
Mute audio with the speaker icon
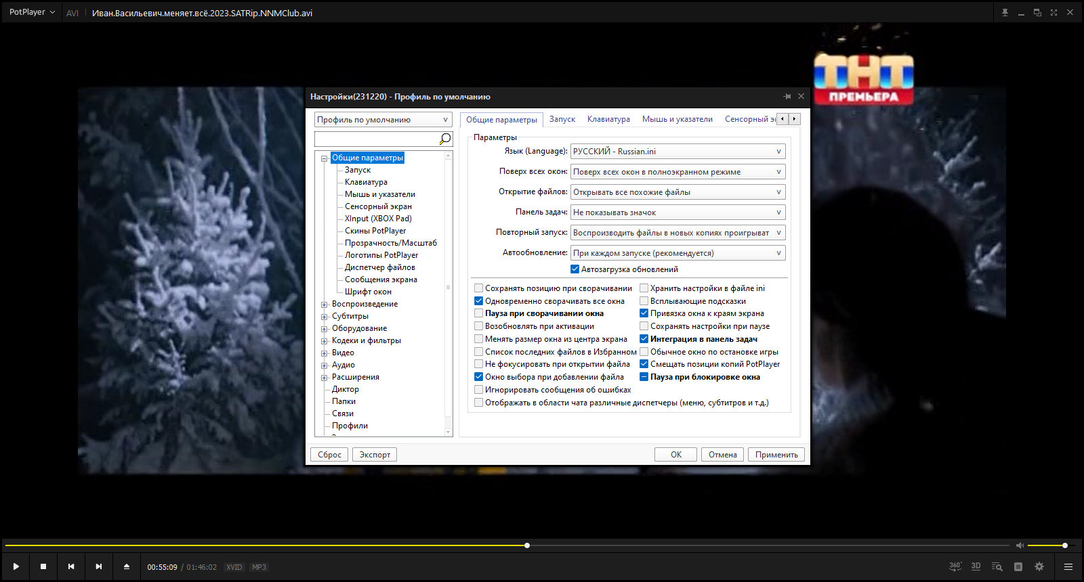tap(1020, 545)
